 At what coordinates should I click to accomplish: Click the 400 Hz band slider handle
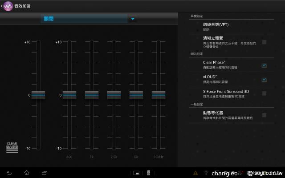coord(69,95)
